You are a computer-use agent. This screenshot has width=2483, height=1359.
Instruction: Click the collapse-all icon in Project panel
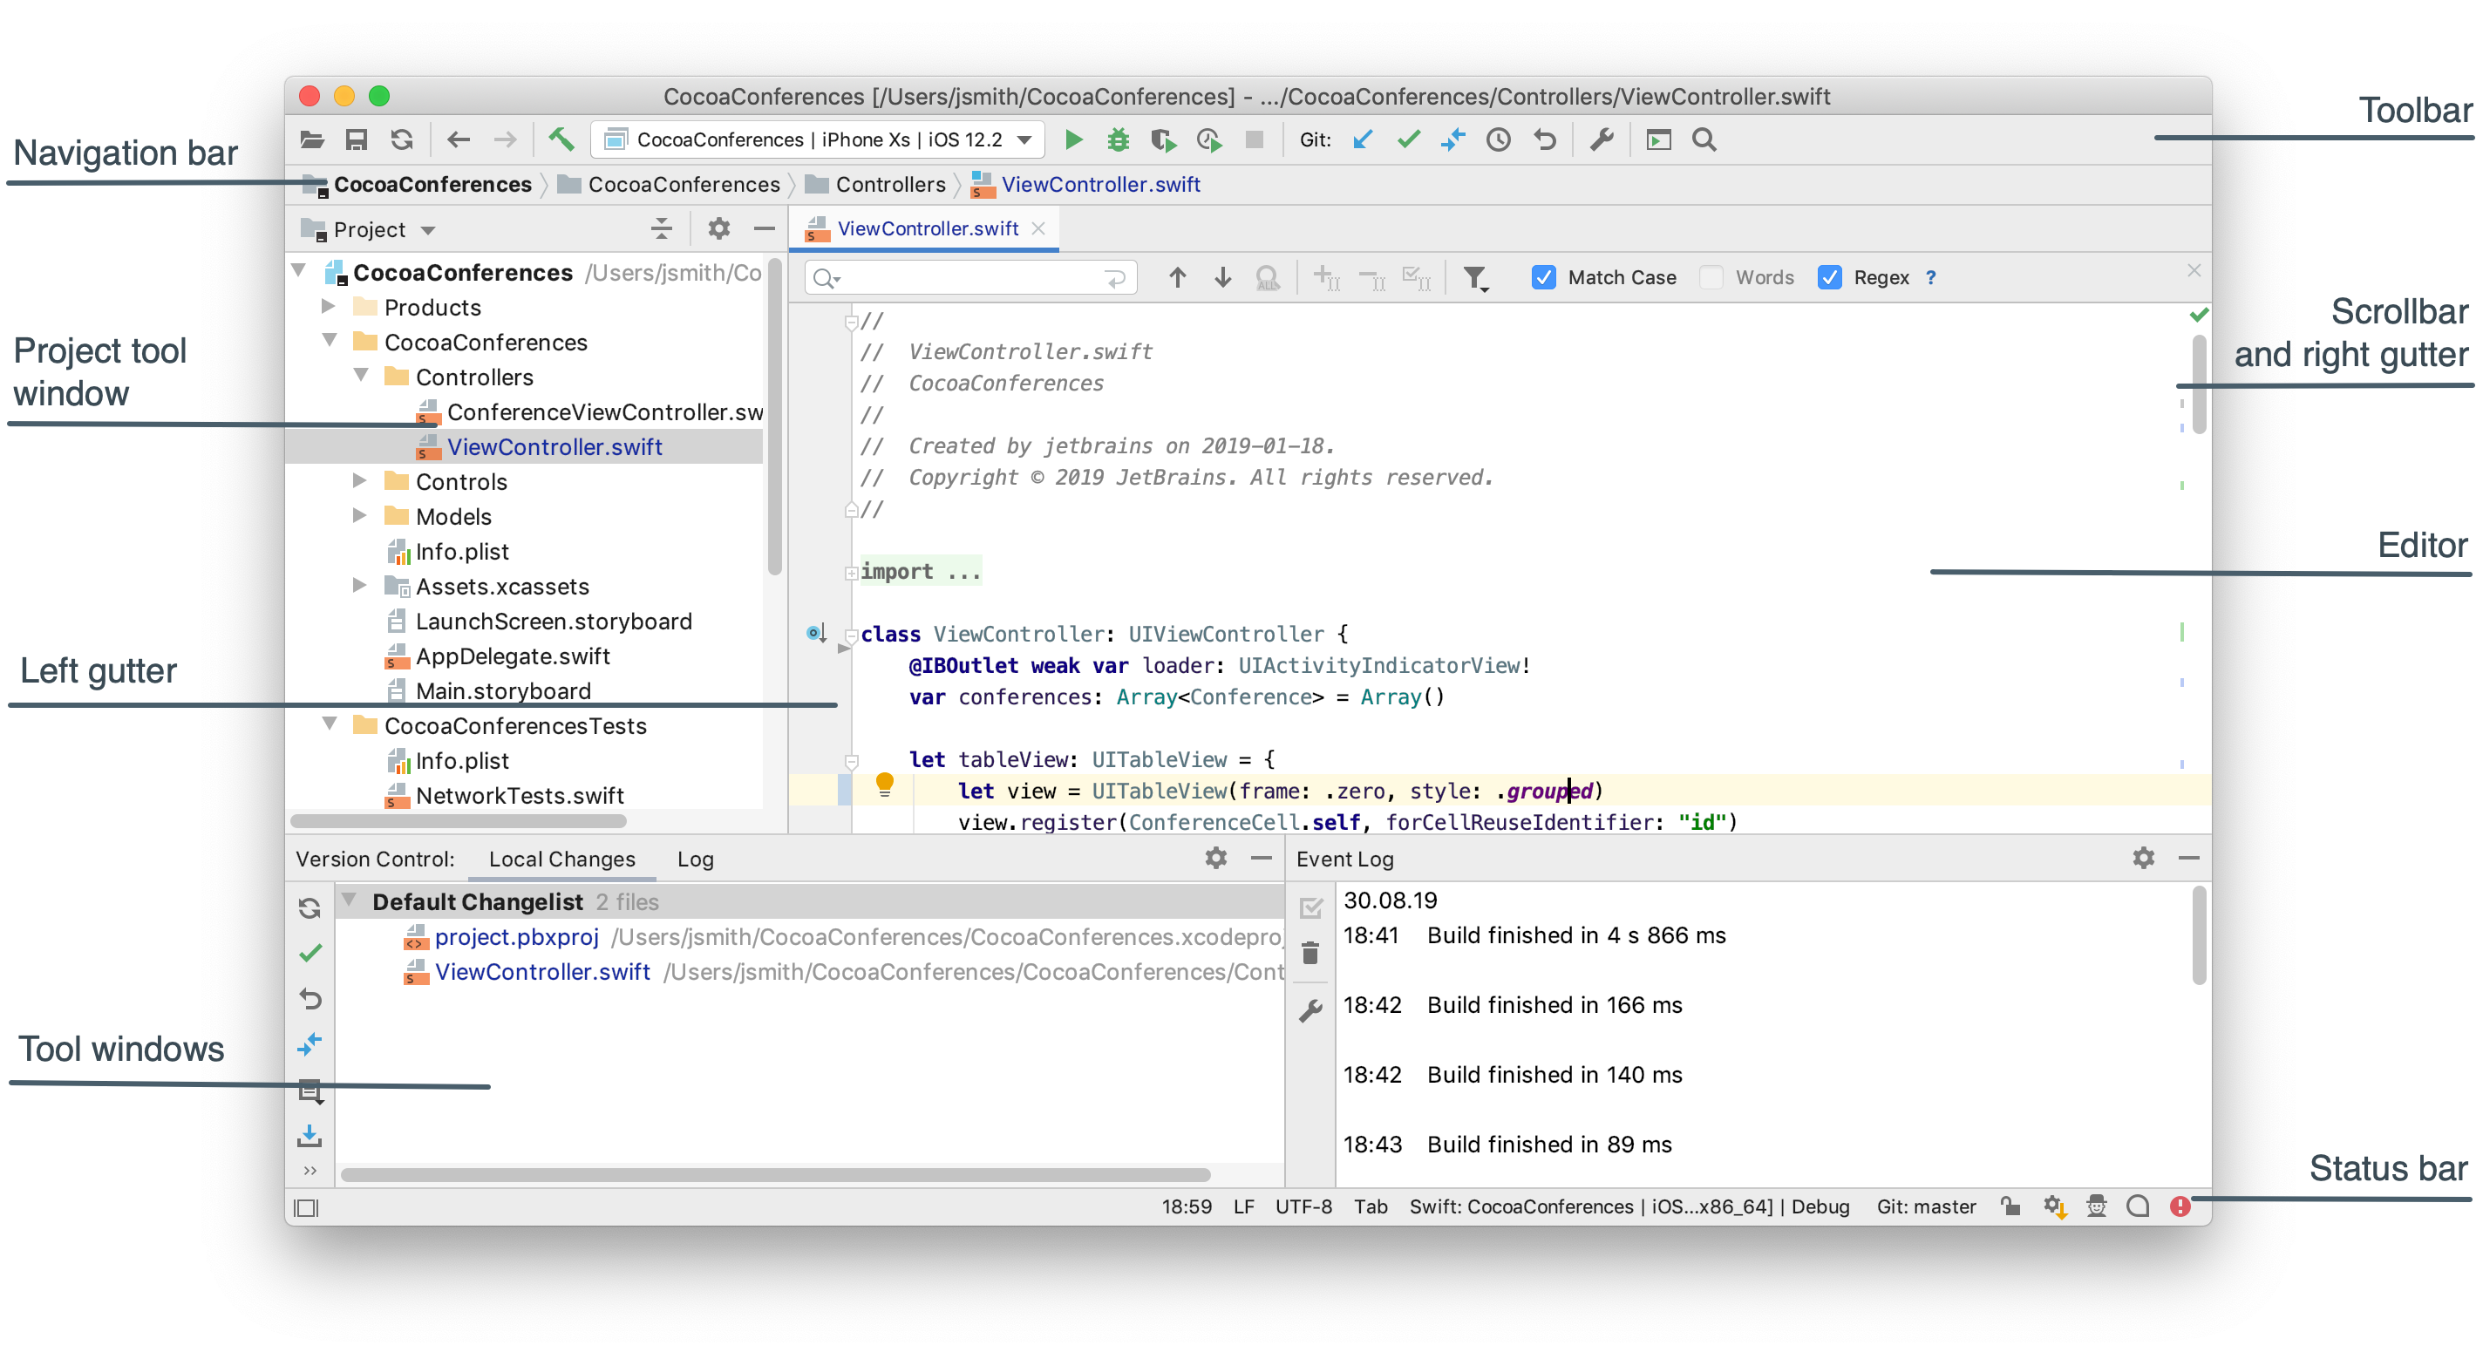661,228
